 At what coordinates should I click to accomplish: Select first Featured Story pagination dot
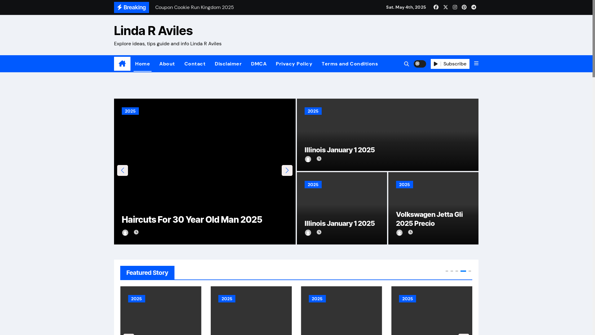447,271
